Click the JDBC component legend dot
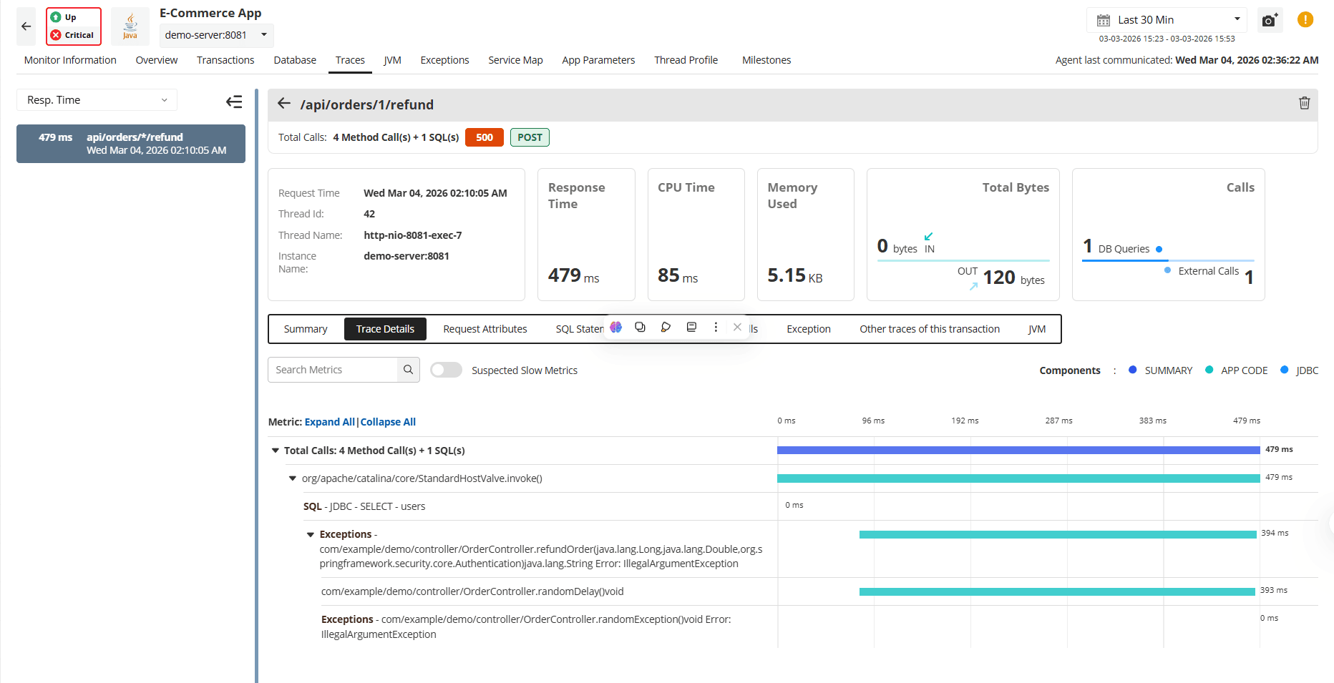Viewport: 1334px width, 683px height. (x=1285, y=370)
